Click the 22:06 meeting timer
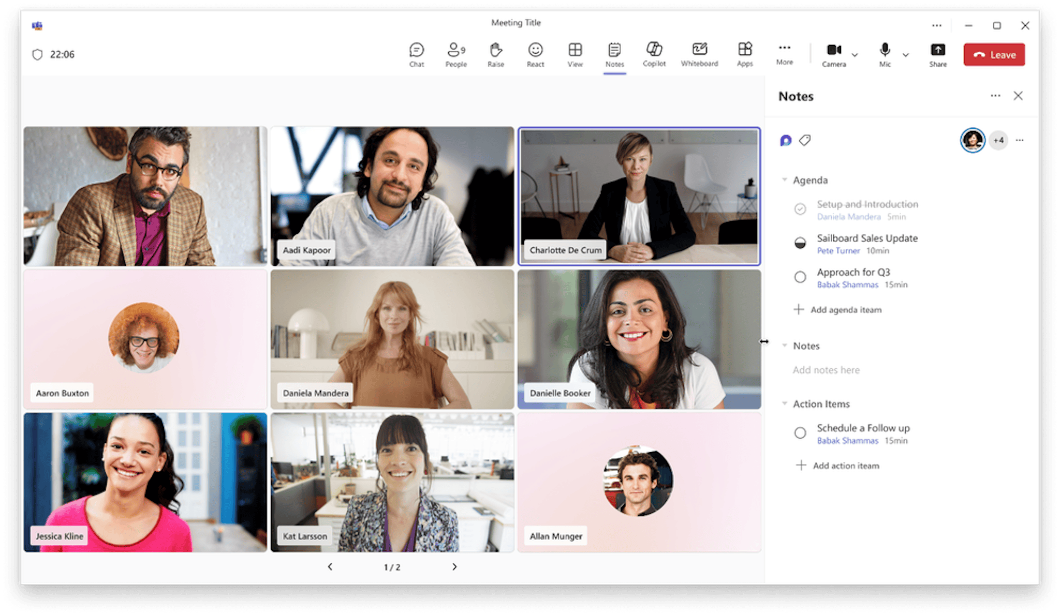 [x=62, y=54]
